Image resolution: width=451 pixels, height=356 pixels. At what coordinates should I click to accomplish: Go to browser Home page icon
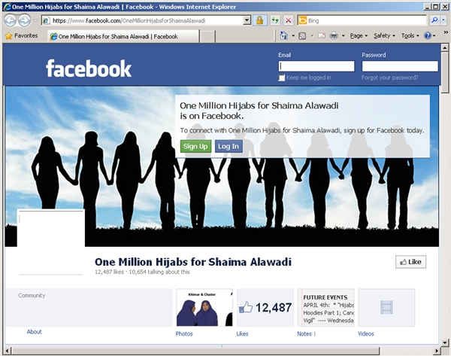284,35
